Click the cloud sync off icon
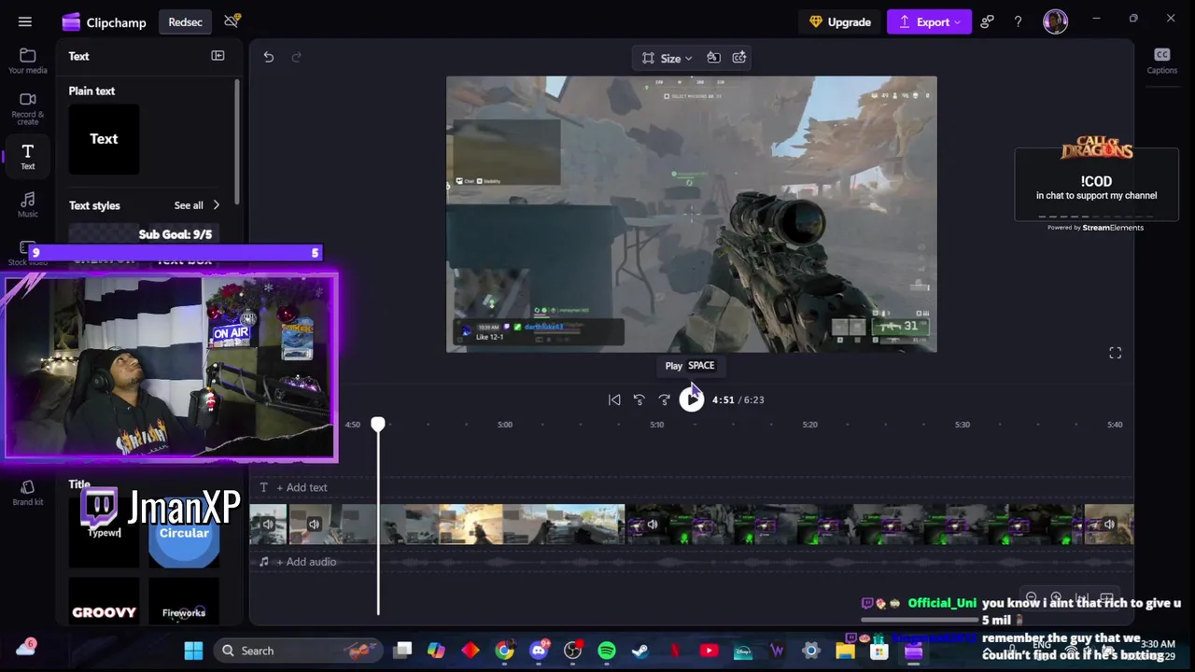Screen dimensions: 1195x672 tap(232, 21)
